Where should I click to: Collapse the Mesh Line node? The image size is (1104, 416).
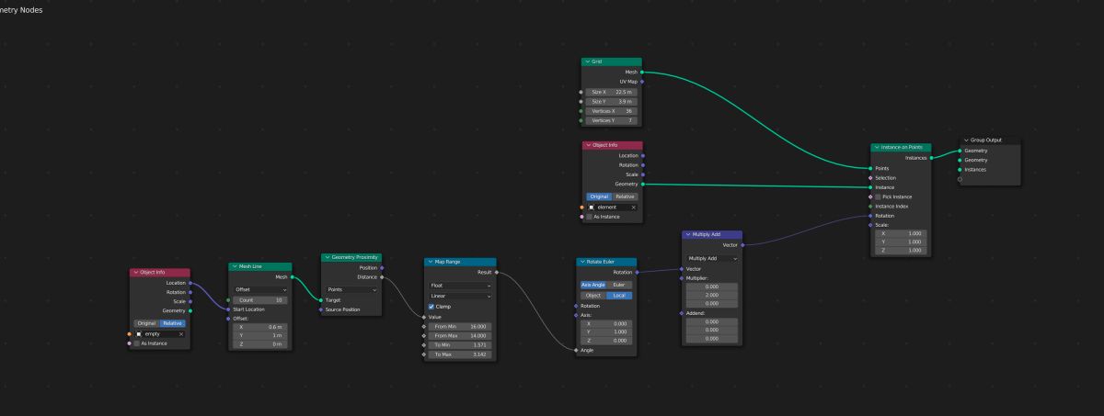(x=234, y=266)
